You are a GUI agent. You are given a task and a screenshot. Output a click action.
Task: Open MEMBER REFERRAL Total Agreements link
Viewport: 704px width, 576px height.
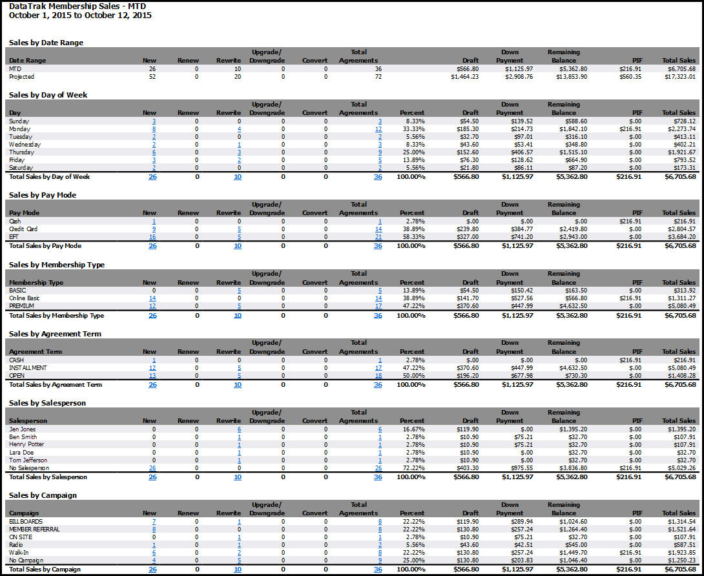point(380,530)
